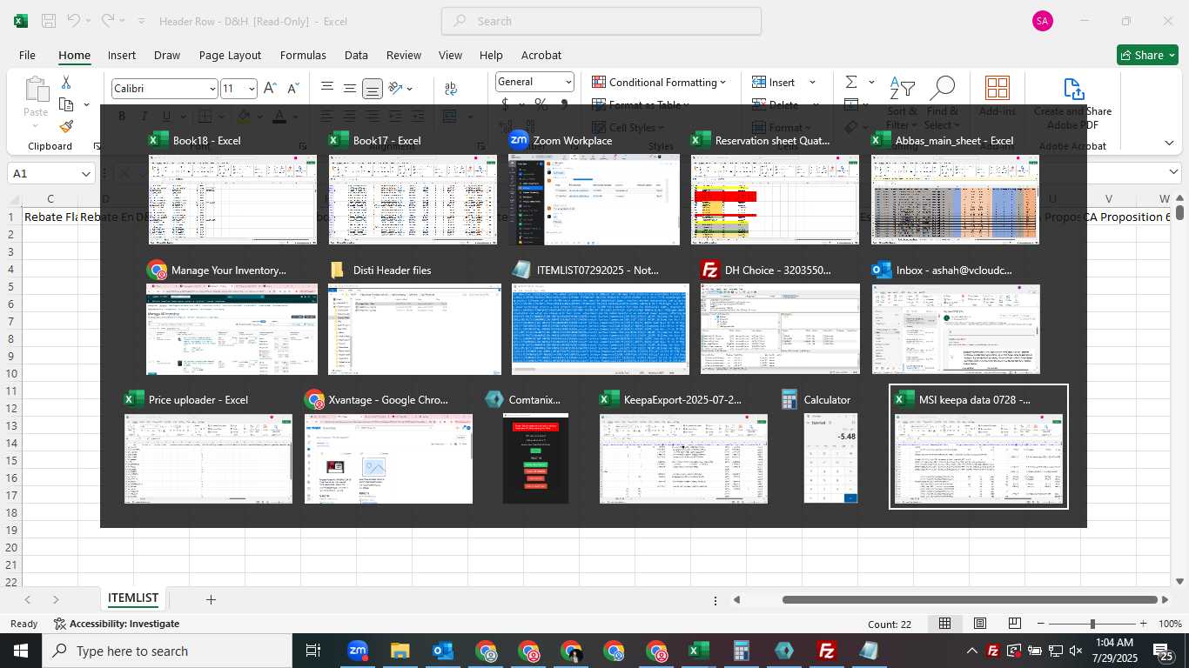Open the font name Calibri dropdown

pos(212,89)
